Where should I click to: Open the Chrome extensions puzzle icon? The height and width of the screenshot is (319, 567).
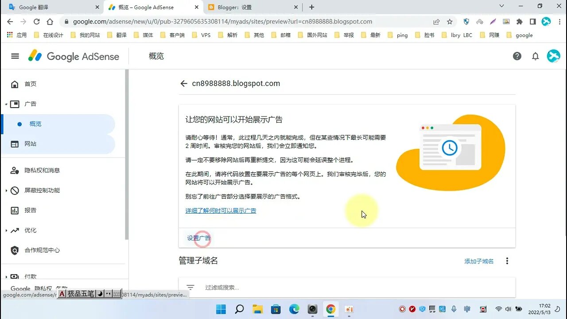(x=519, y=21)
